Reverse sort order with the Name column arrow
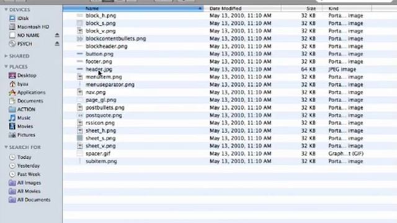This screenshot has height=223, width=397. tap(200, 8)
